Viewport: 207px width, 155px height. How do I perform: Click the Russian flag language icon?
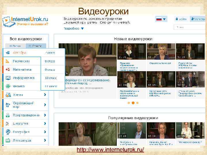[x=159, y=19]
